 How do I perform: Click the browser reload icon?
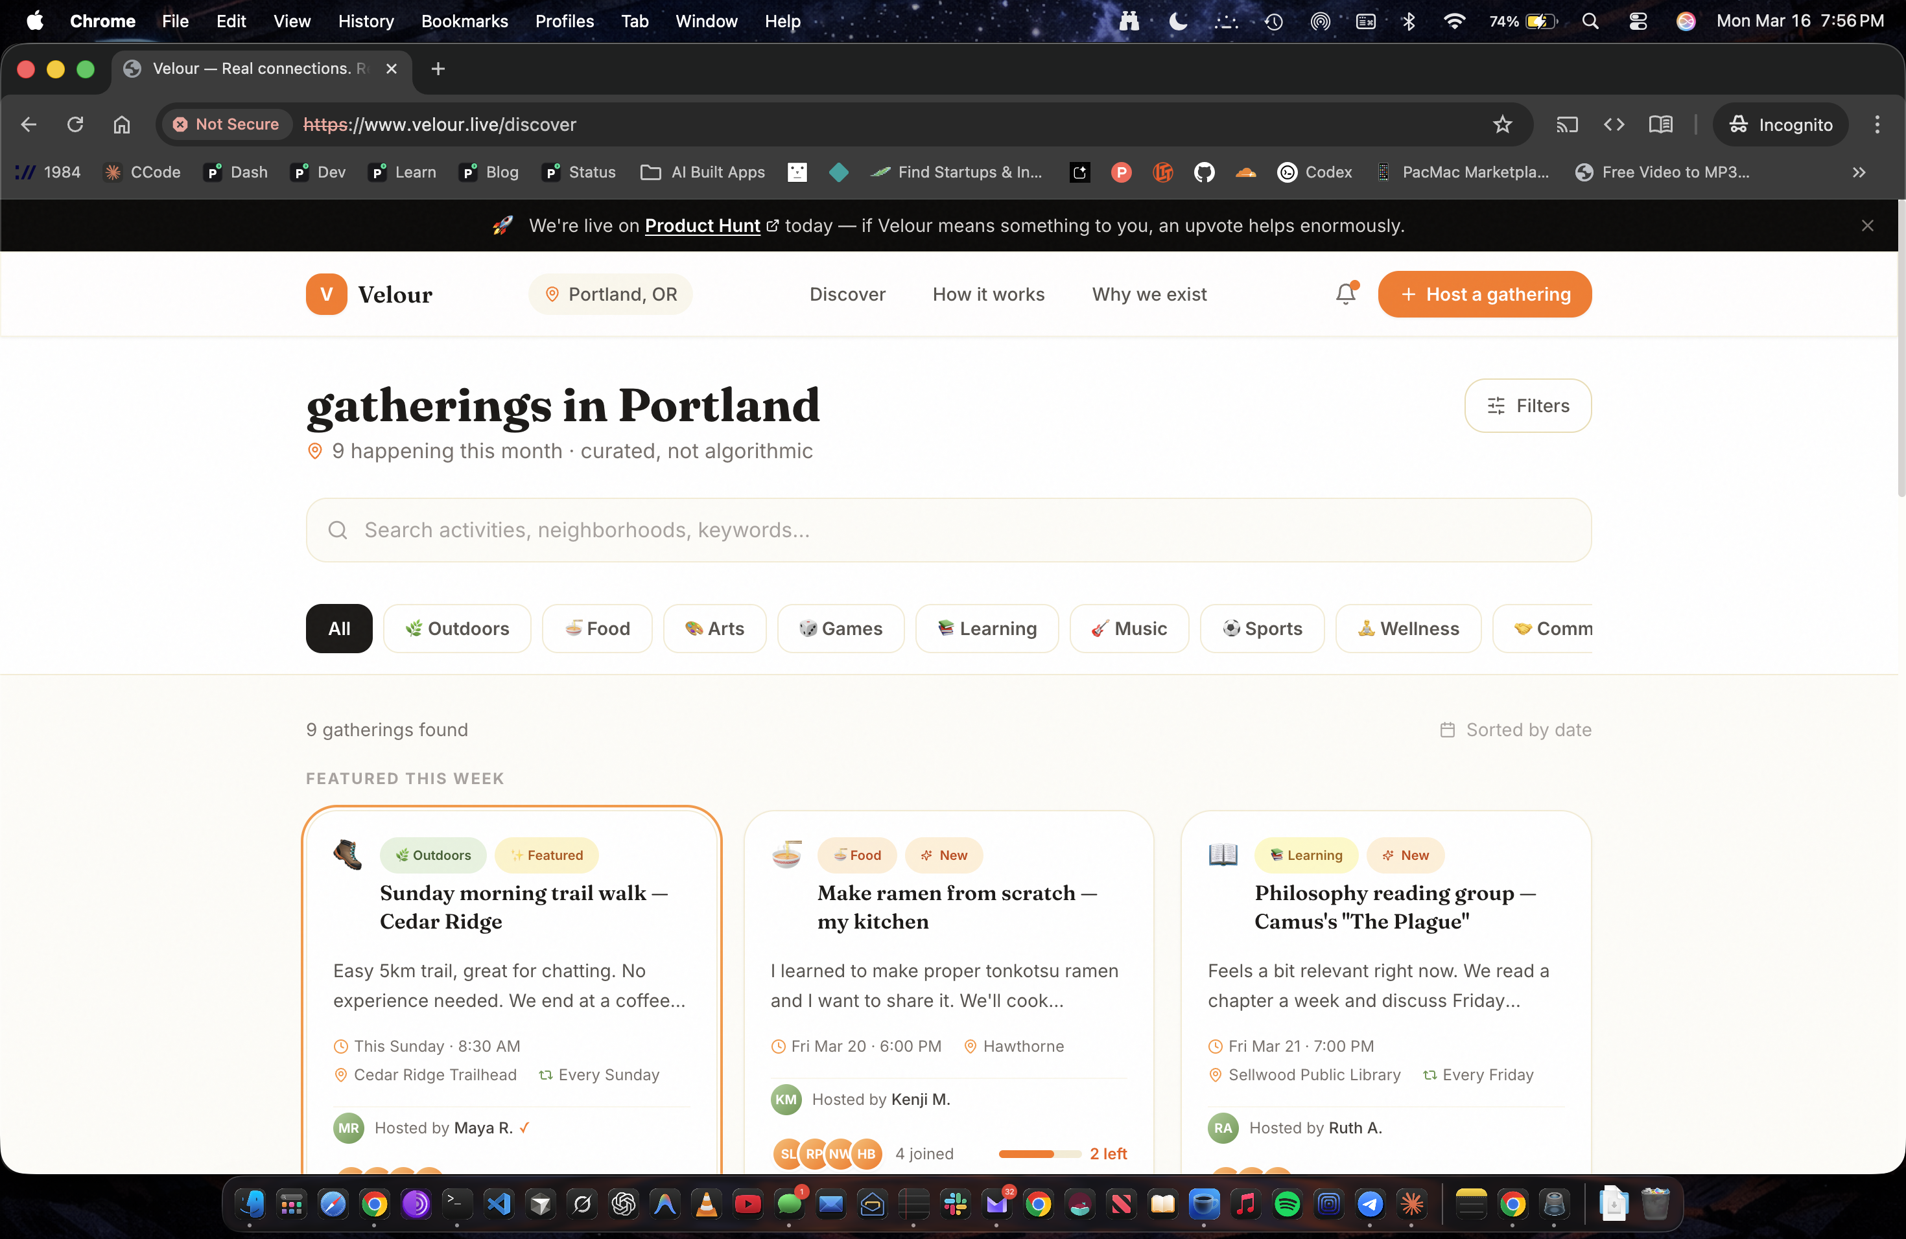click(75, 124)
